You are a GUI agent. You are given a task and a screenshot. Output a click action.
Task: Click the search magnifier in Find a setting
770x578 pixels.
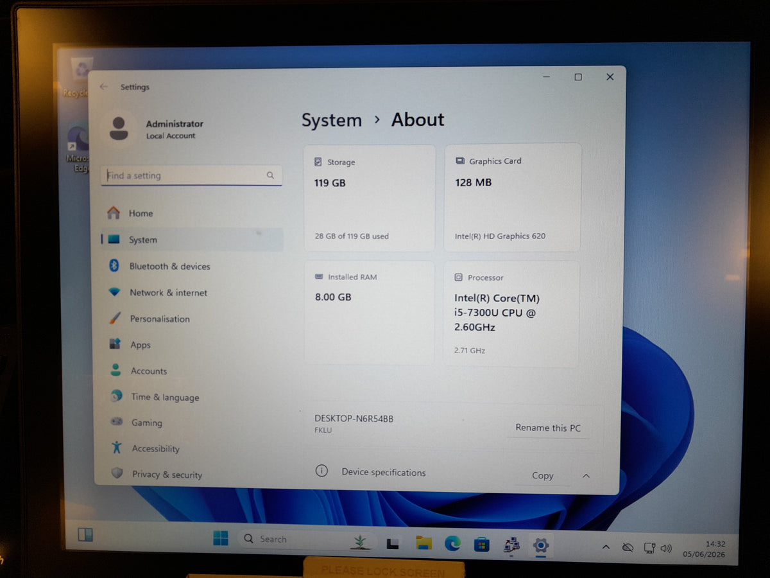pyautogui.click(x=270, y=175)
